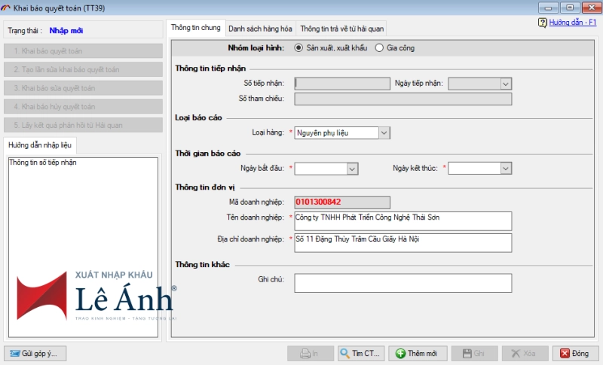The width and height of the screenshot is (603, 365).
Task: Click the Đóng close button
Action: [x=575, y=354]
